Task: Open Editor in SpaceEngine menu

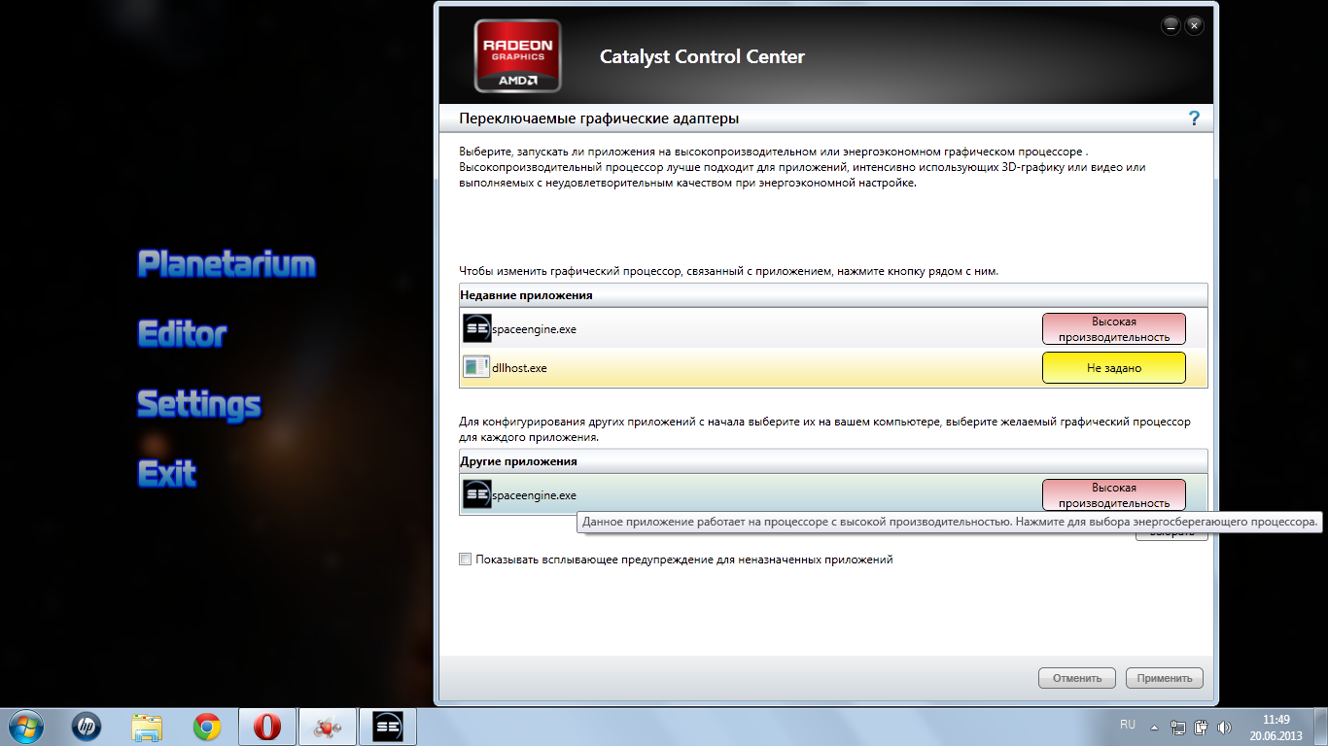Action: point(182,334)
